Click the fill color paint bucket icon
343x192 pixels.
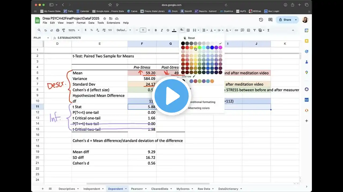tap(182, 30)
